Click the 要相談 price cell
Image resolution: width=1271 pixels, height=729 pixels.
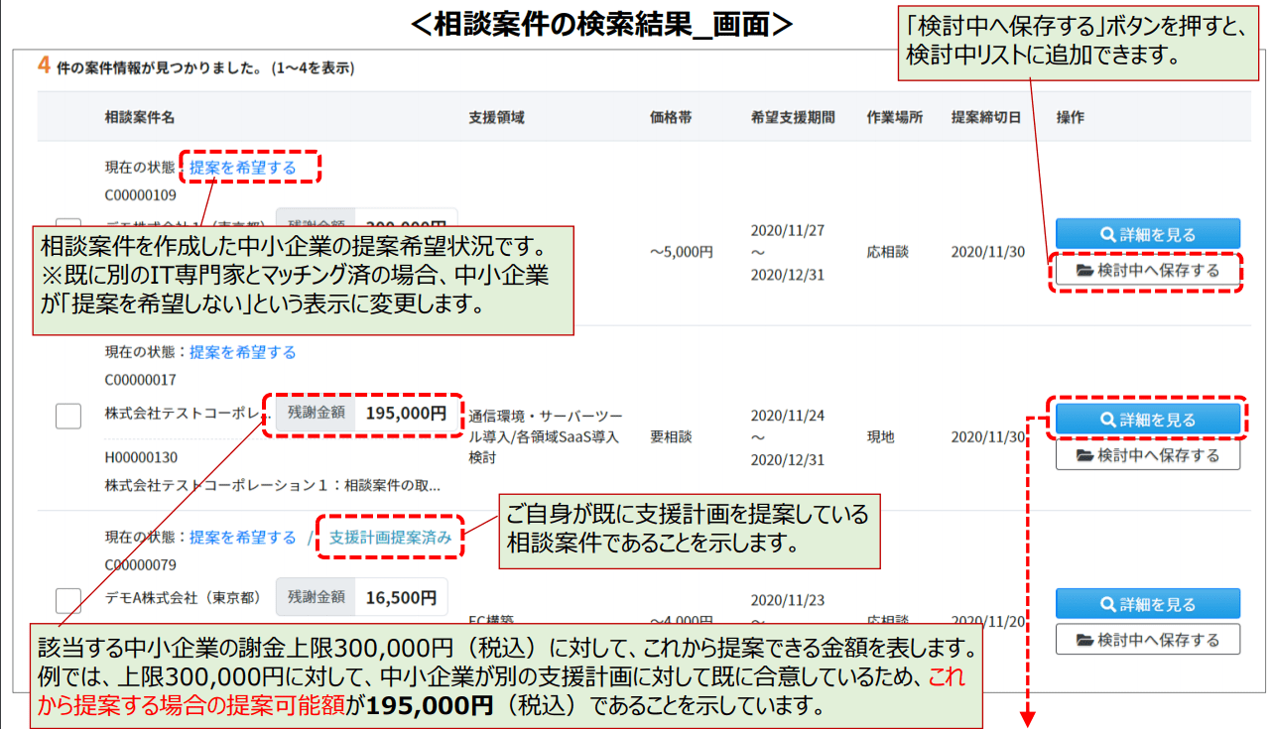671,436
